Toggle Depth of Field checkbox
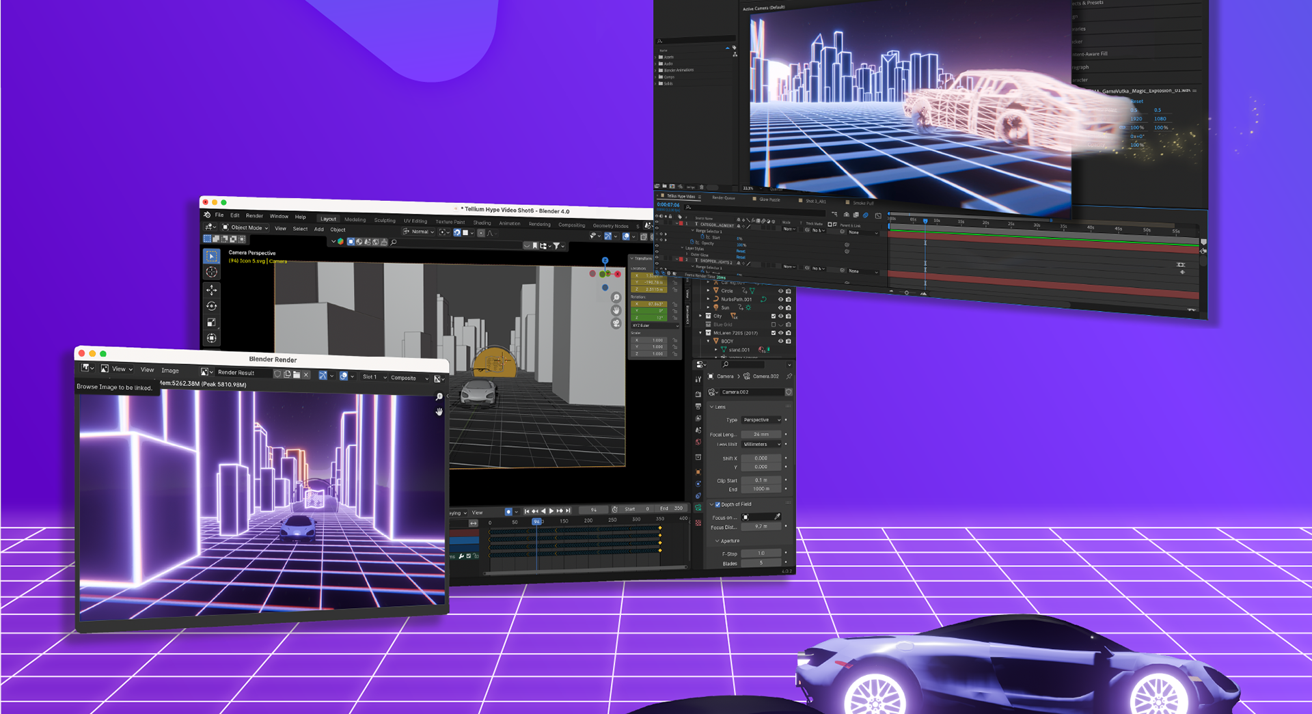The image size is (1312, 714). pos(717,504)
